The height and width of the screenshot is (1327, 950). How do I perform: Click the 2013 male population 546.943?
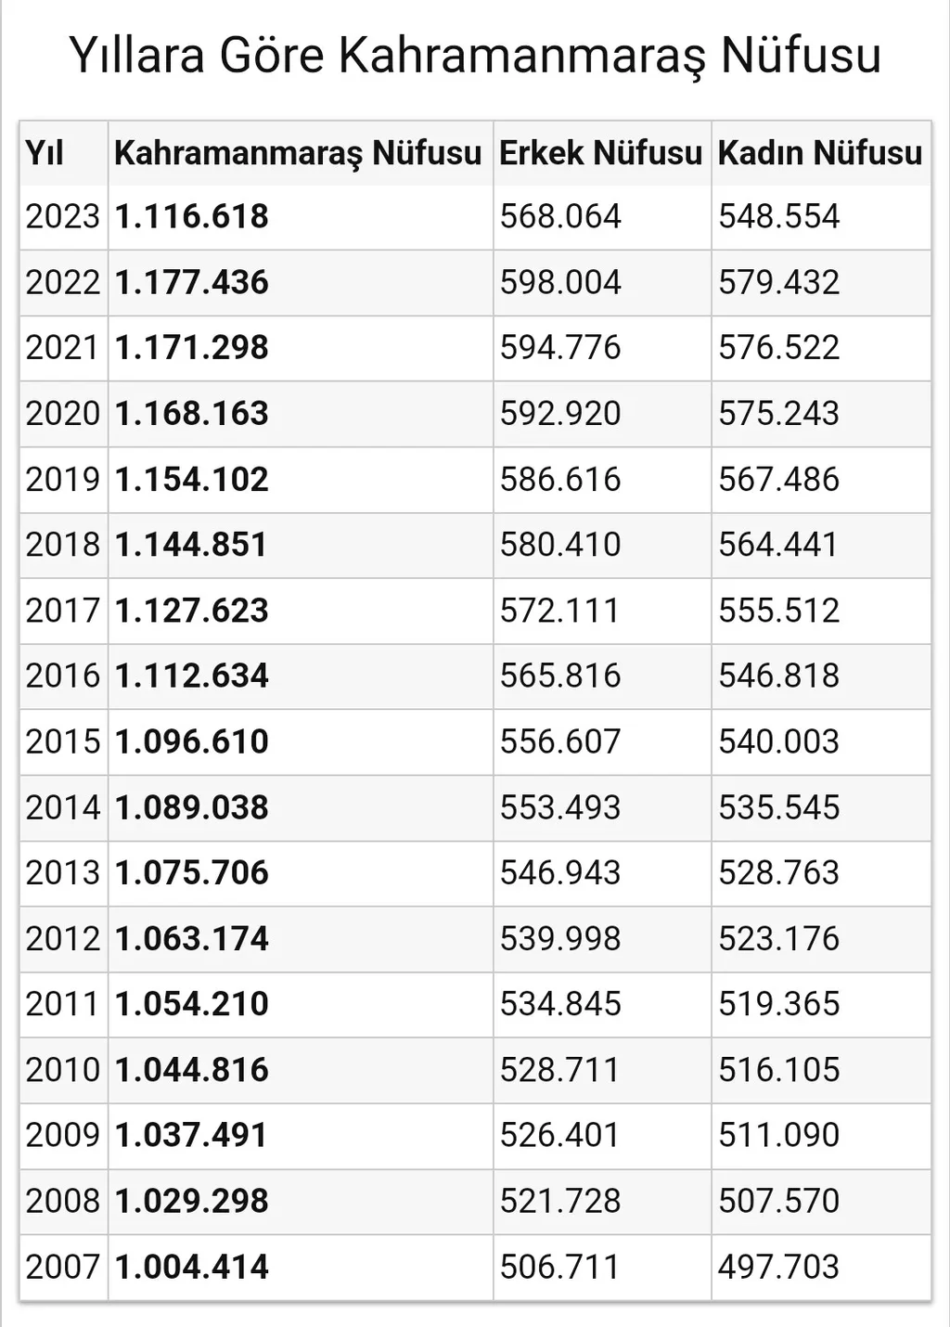[560, 873]
